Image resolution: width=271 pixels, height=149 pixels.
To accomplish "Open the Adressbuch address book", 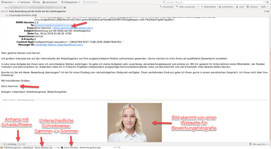I will pos(50,2).
